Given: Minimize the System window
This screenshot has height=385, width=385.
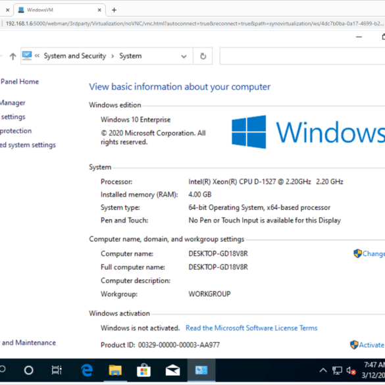Looking at the screenshot, I should pos(359,37).
